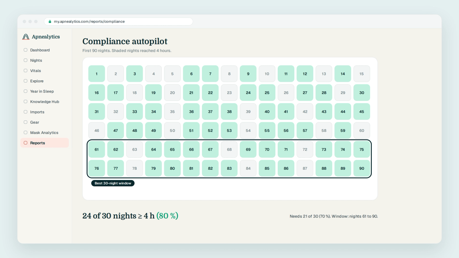459x258 pixels.
Task: Click the Apnealytics logo icon
Action: coord(26,37)
